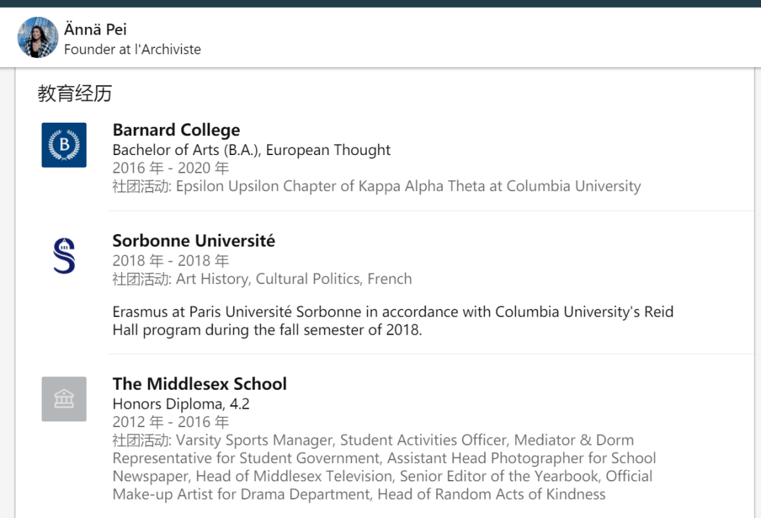Click Bachelor of Arts European Thought degree text
Image resolution: width=761 pixels, height=518 pixels.
click(x=252, y=150)
